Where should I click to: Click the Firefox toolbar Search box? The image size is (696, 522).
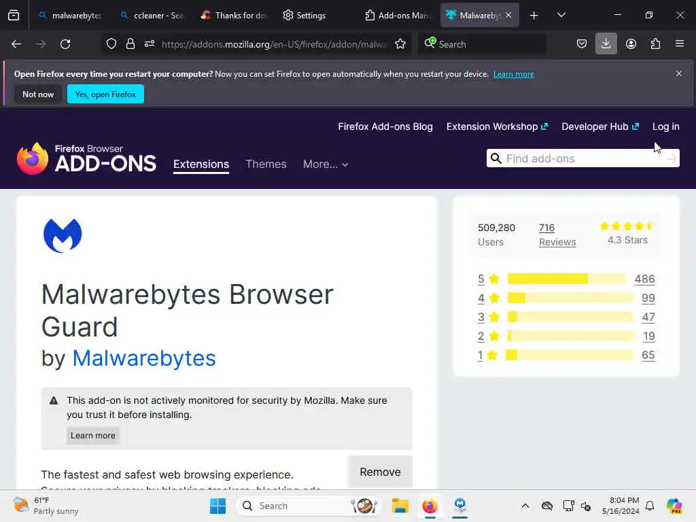pos(482,44)
